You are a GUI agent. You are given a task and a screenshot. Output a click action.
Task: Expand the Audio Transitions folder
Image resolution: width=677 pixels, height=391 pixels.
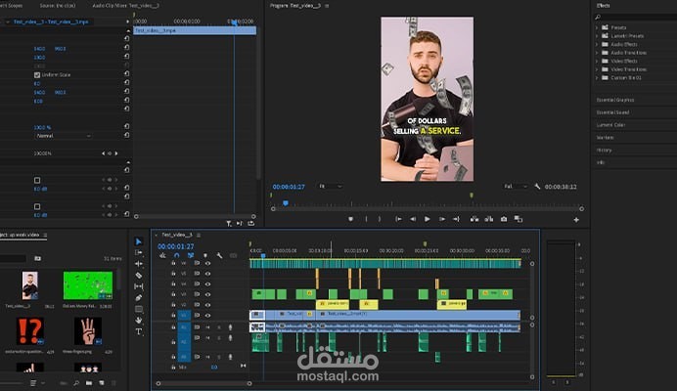597,53
